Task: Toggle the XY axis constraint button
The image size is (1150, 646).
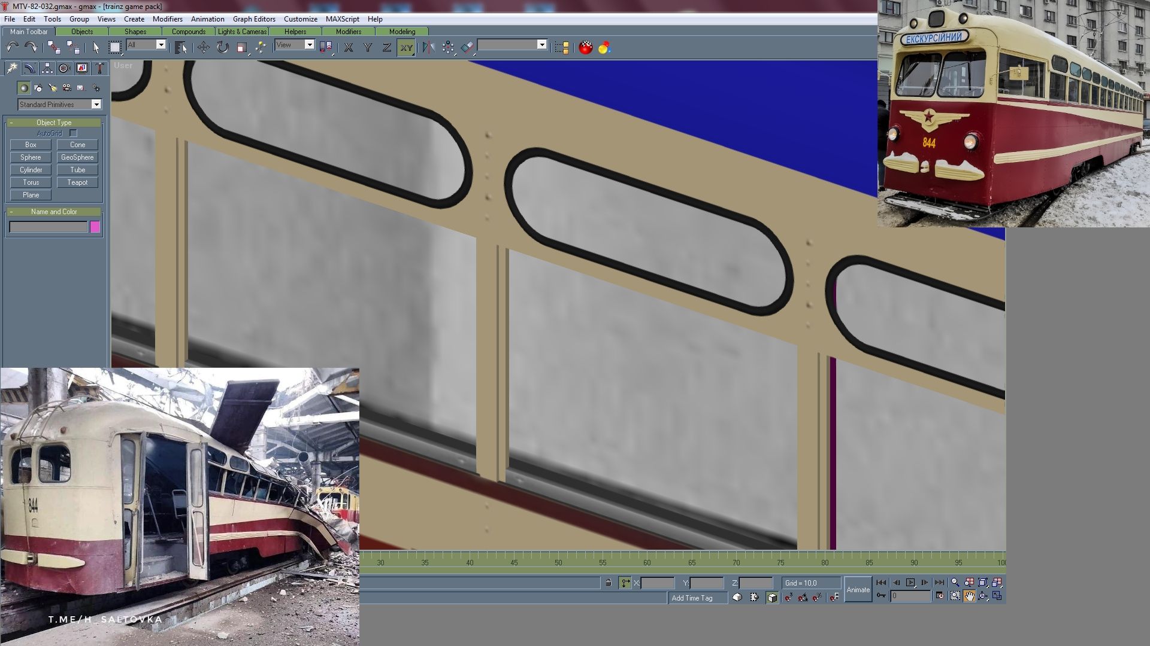Action: [406, 48]
